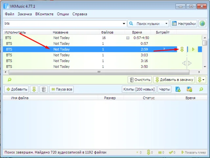Click the right preview arrow icon

coord(190,63)
